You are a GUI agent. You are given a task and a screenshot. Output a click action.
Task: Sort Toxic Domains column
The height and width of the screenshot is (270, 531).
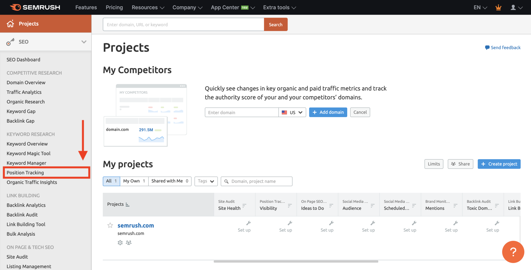pyautogui.click(x=497, y=205)
